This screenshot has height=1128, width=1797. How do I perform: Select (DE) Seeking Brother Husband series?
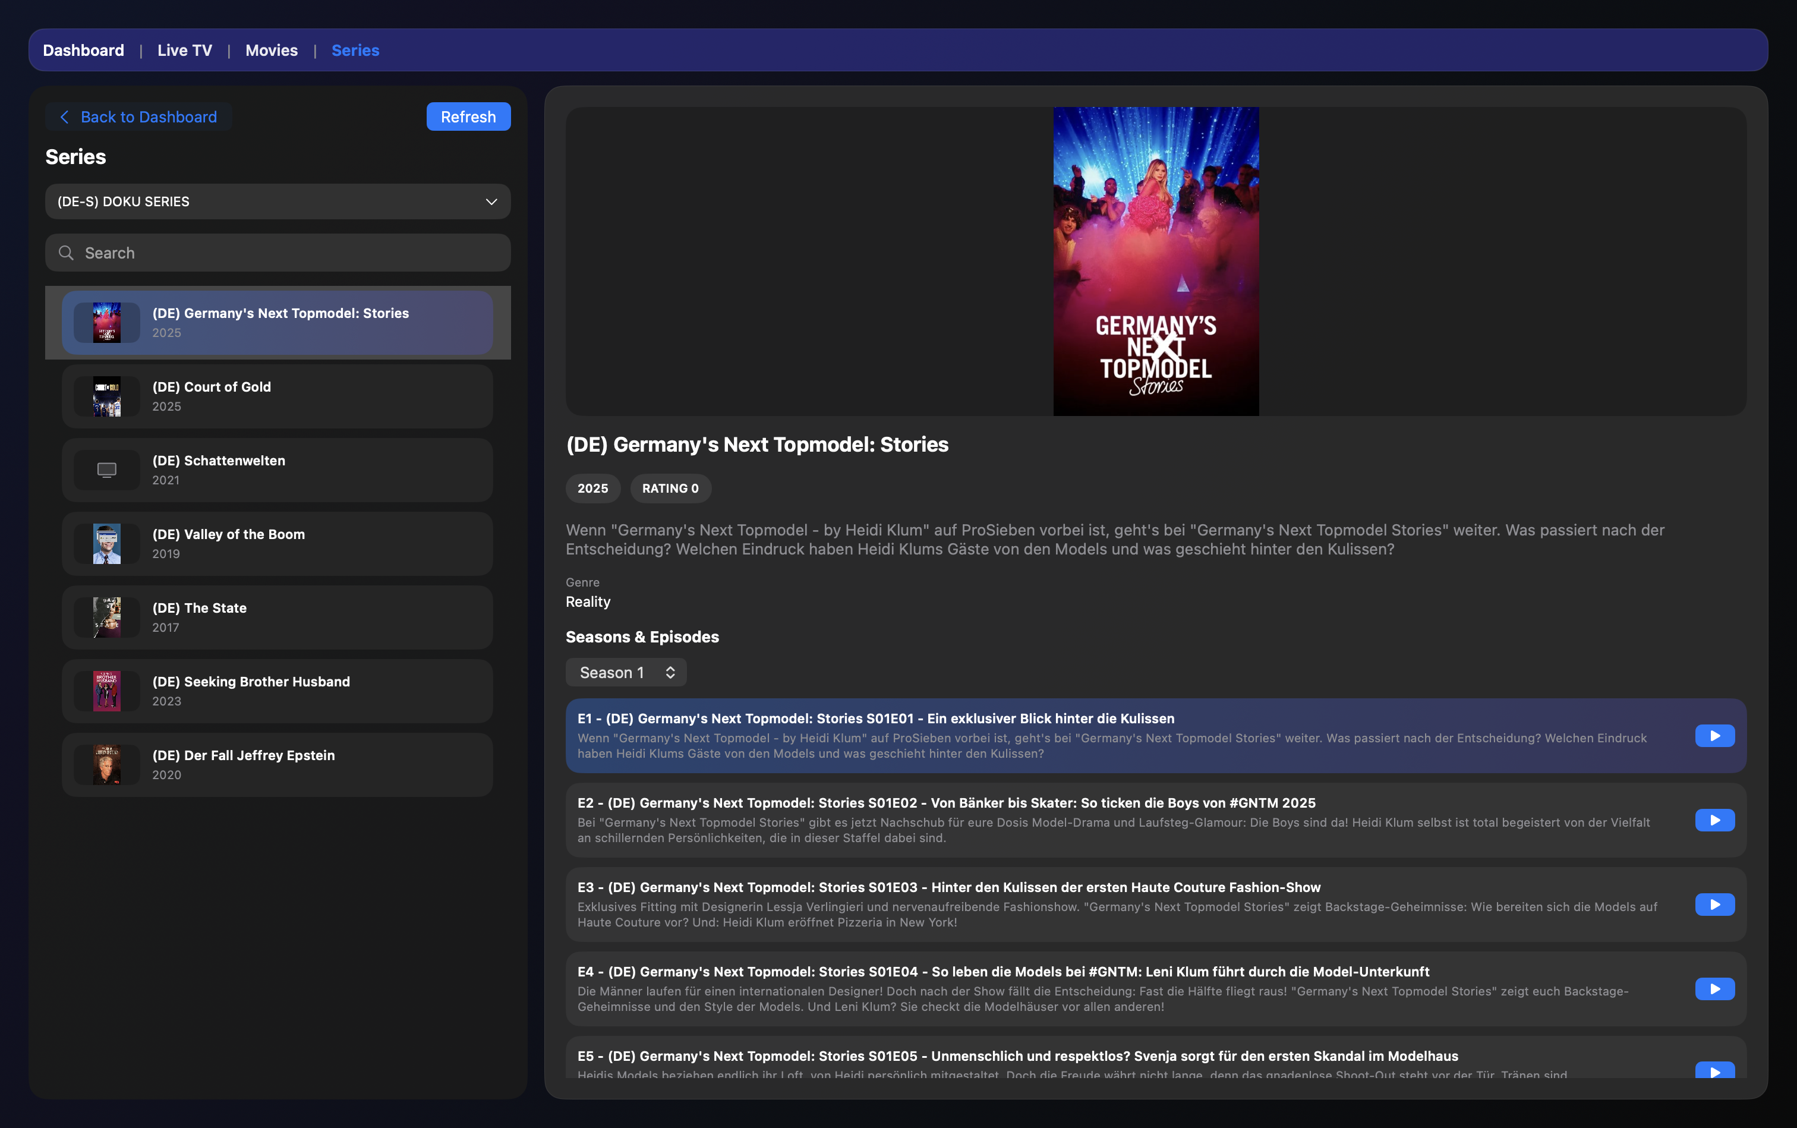coord(278,691)
